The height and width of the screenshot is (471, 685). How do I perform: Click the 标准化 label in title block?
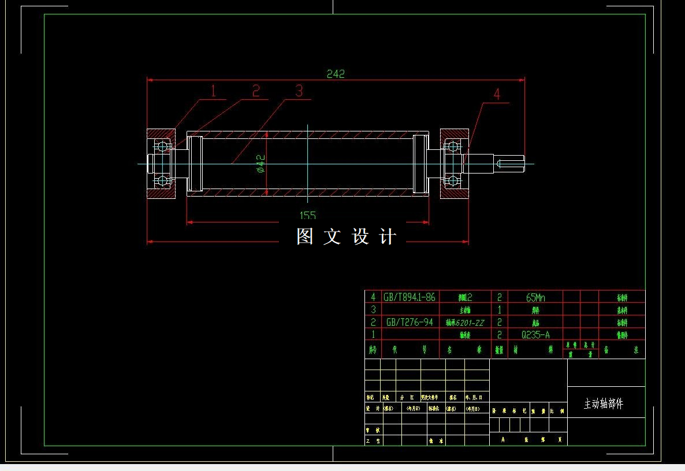(433, 409)
